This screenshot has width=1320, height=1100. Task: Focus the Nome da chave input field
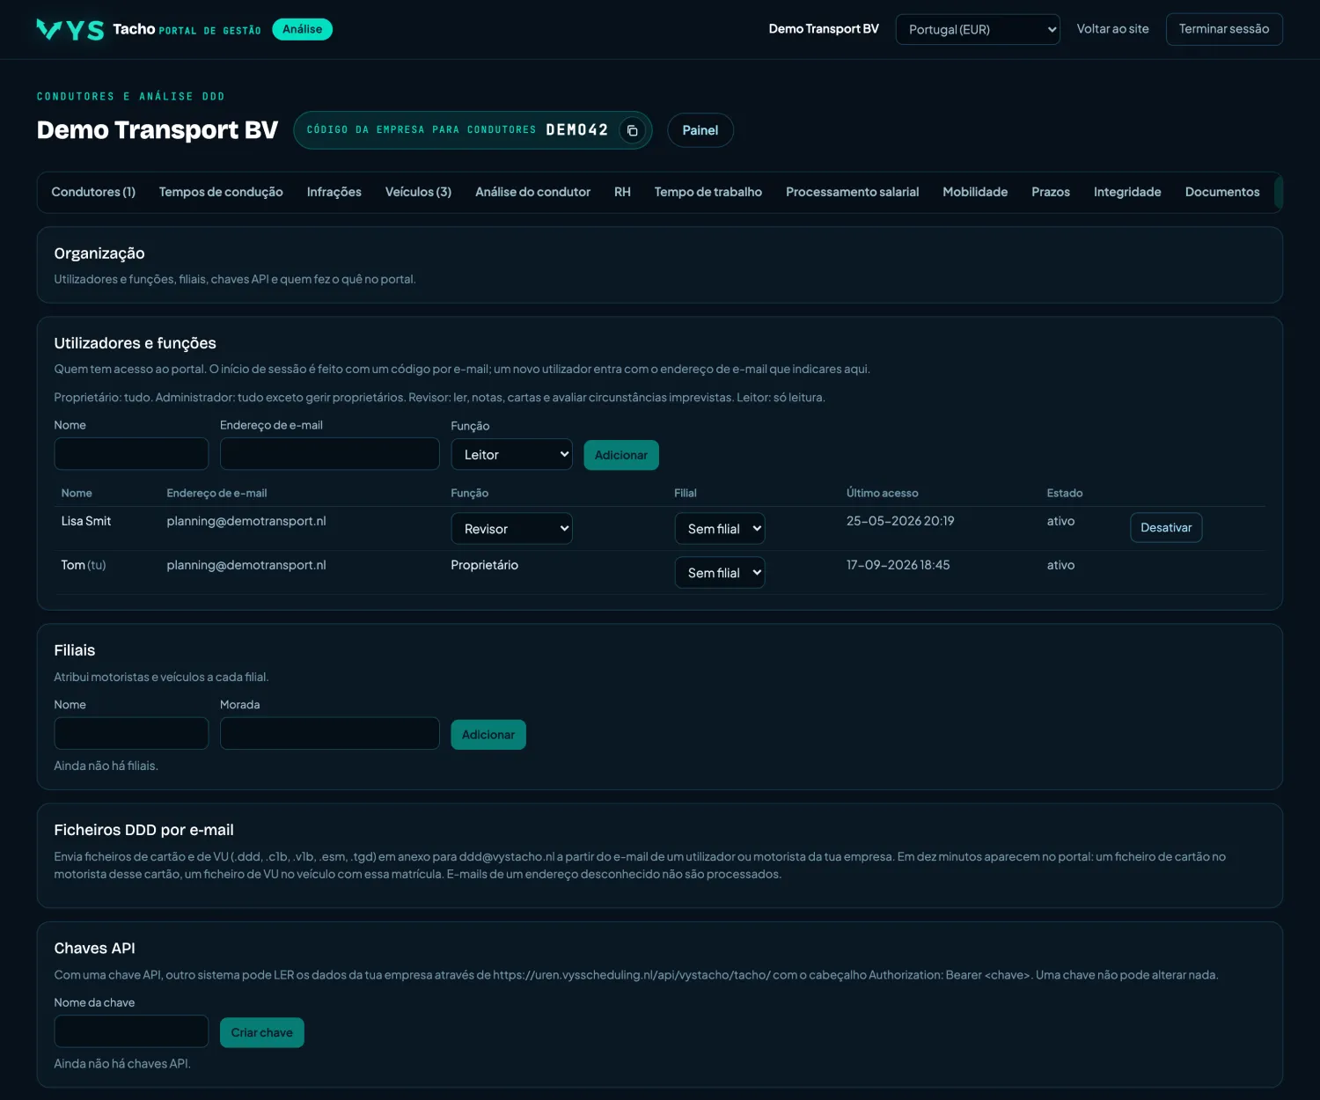point(131,1031)
